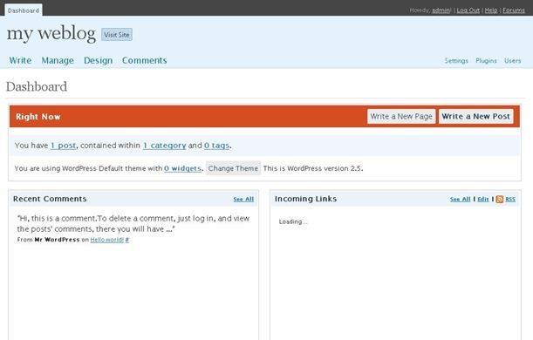Open the Manage menu
533x340 pixels.
coord(58,60)
